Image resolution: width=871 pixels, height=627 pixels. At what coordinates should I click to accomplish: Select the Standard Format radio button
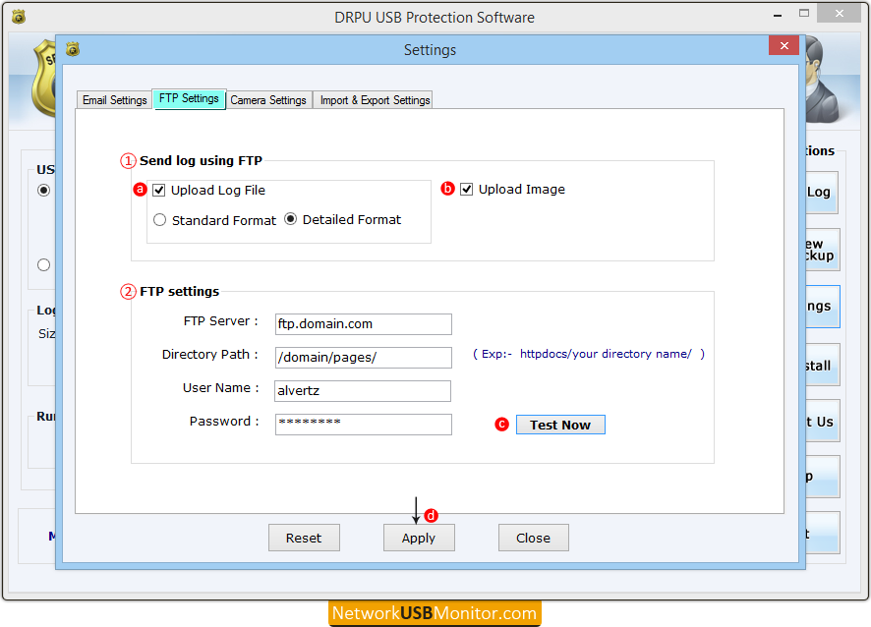point(160,220)
